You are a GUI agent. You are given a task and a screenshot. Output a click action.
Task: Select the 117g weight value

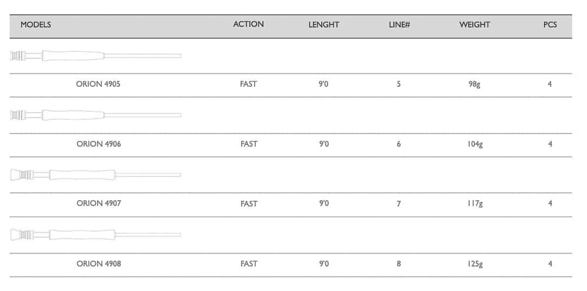click(474, 204)
